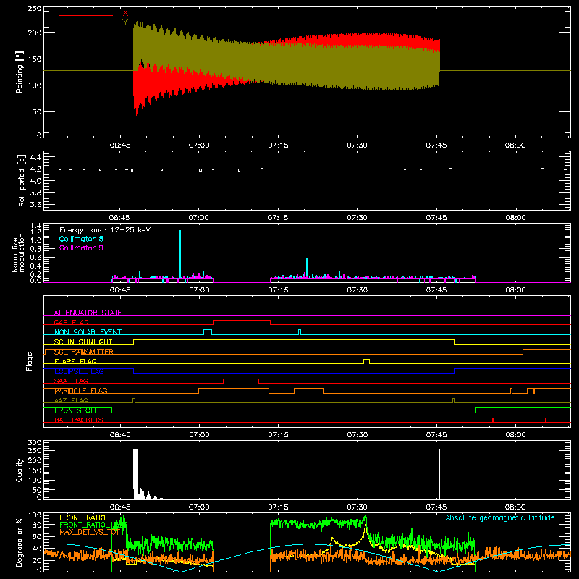Click the 07:45 tick label under Flags plot
Image resolution: width=579 pixels, height=579 pixels.
tap(436, 435)
